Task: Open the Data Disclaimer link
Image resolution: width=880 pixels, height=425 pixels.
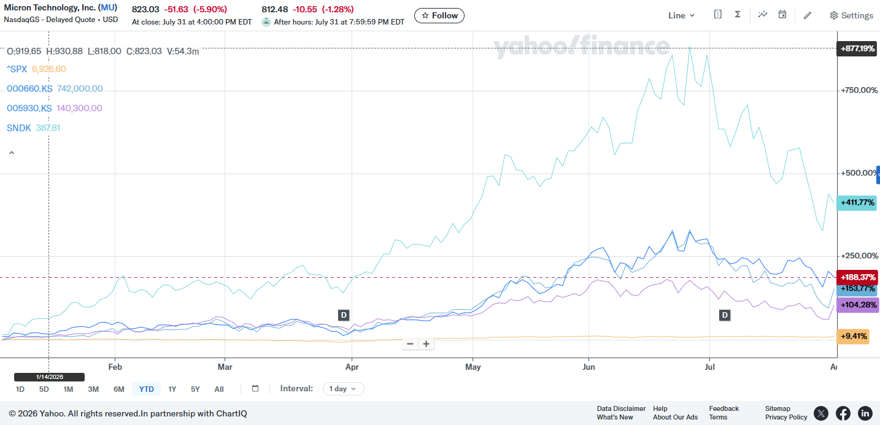Action: 621,408
